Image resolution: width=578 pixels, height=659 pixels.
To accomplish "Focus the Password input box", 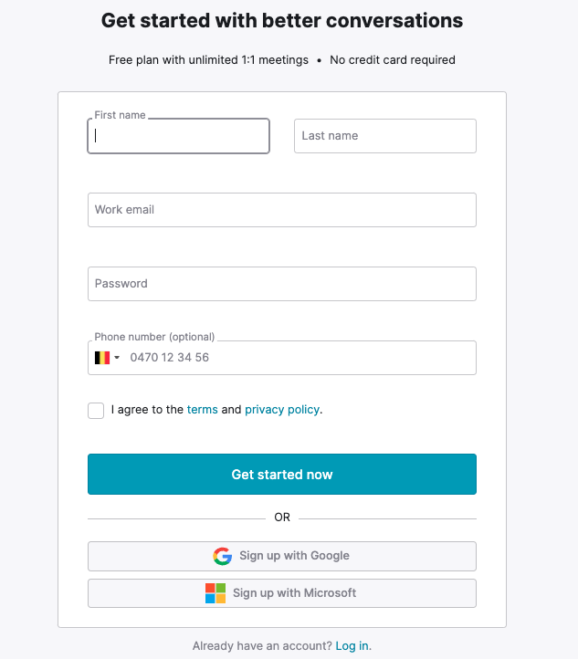I will (281, 284).
